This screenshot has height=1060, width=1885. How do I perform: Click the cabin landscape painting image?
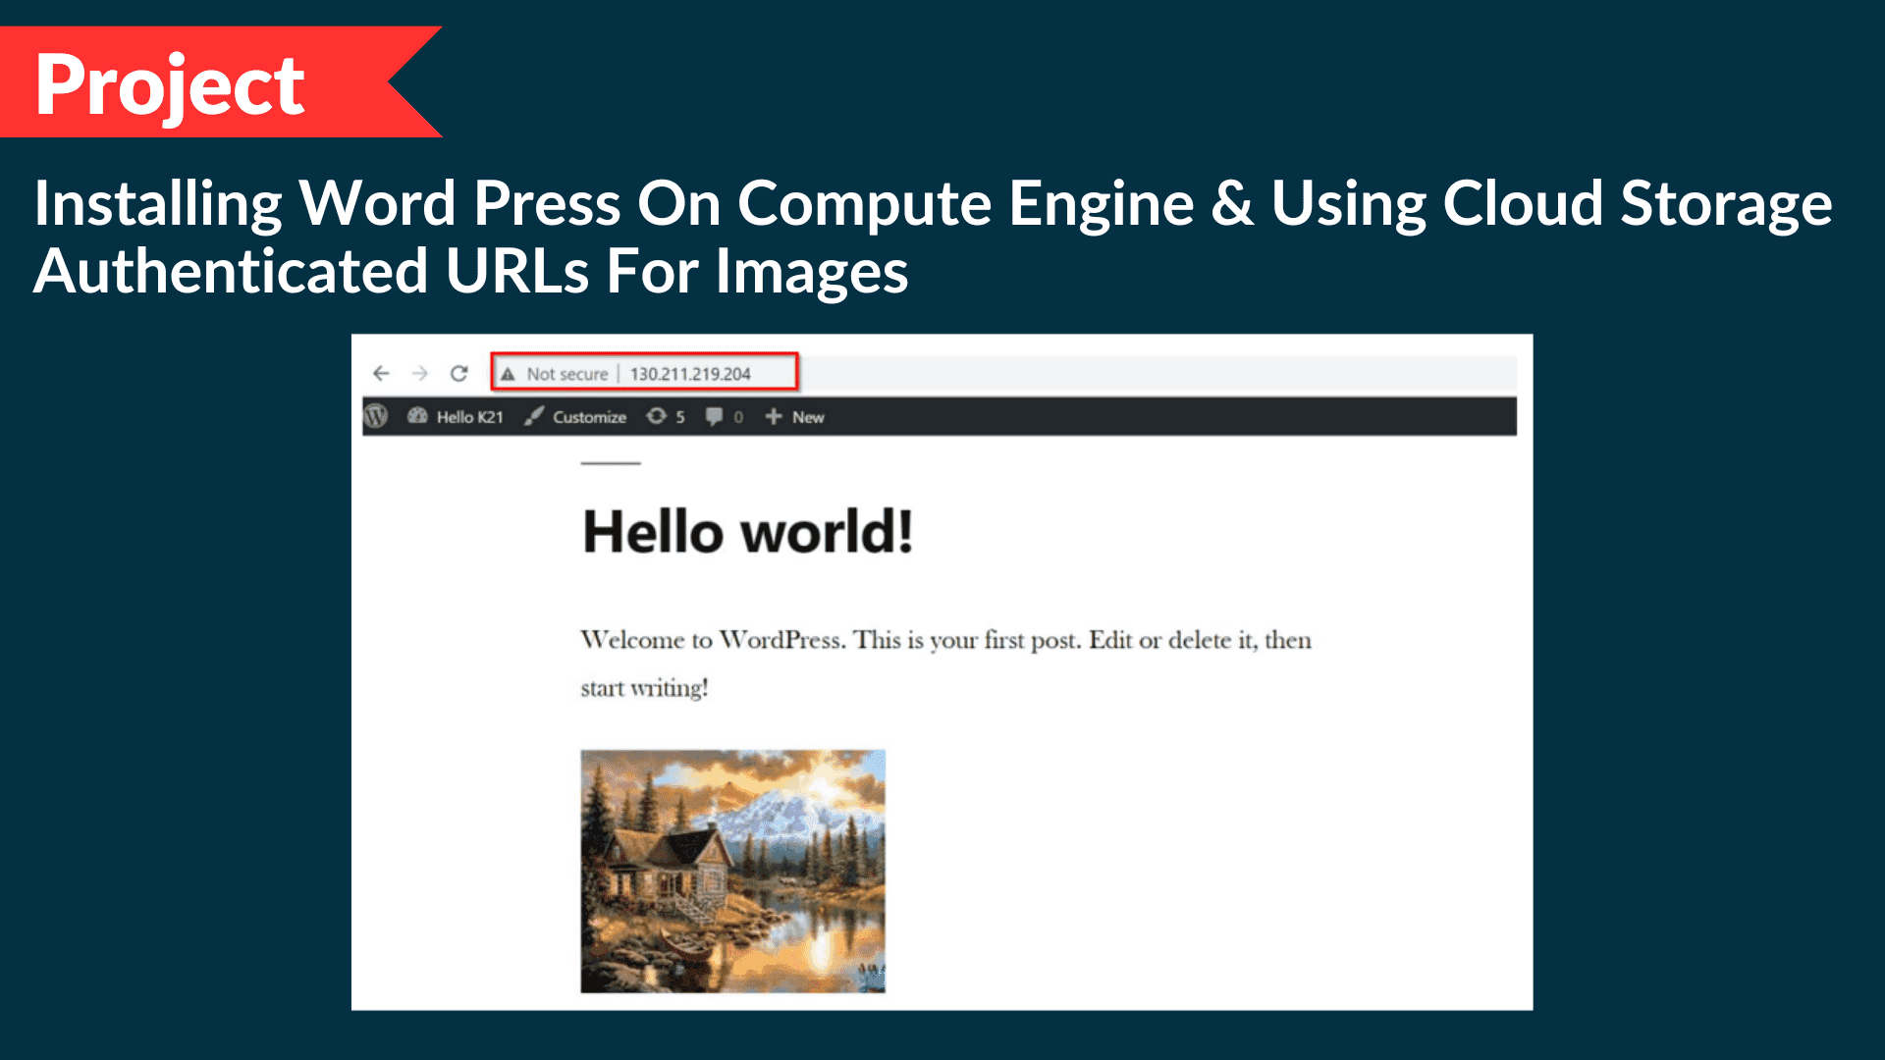tap(732, 871)
